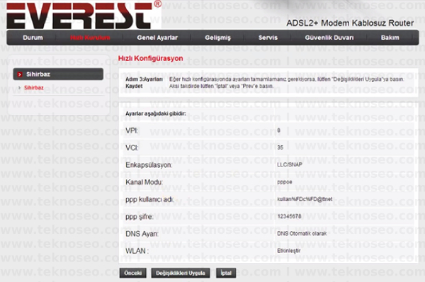Image resolution: width=425 pixels, height=282 pixels.
Task: Go to the Gelişmiş menu
Action: tap(217, 38)
